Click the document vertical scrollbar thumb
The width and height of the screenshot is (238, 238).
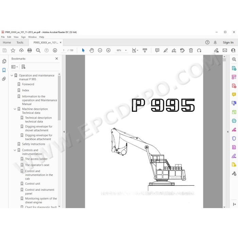[224, 60]
